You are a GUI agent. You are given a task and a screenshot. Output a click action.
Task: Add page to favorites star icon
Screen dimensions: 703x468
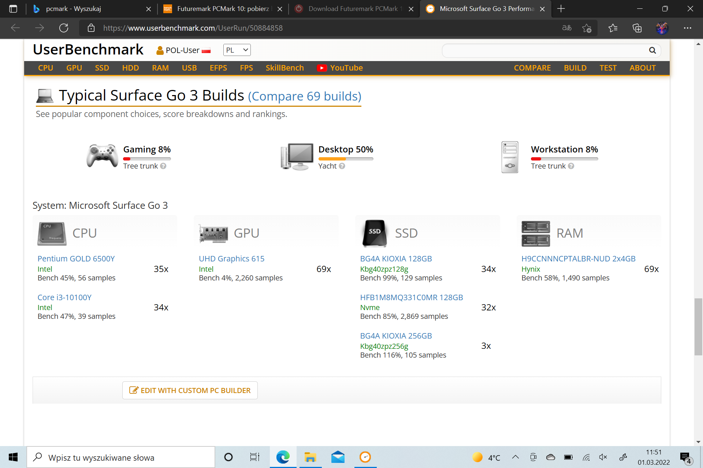[x=587, y=28]
